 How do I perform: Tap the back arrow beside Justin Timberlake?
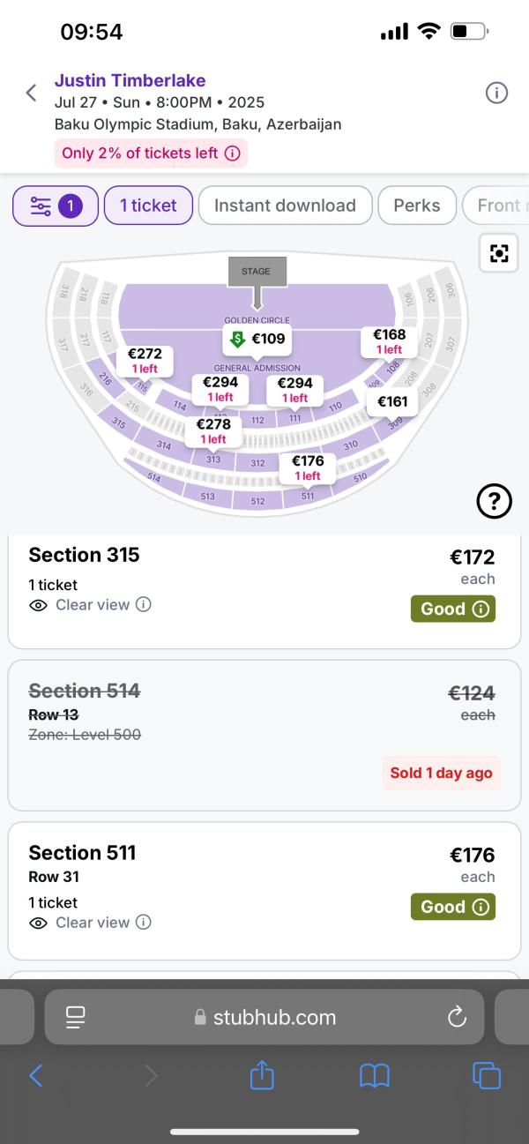click(x=31, y=93)
